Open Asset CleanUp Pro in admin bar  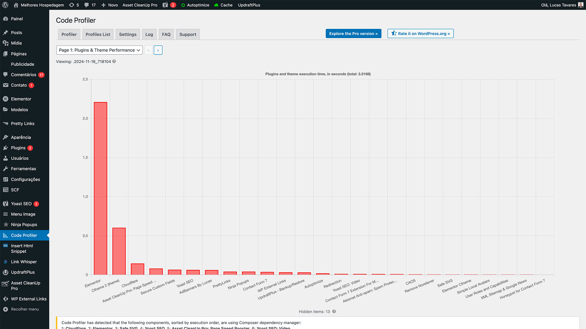tap(140, 5)
